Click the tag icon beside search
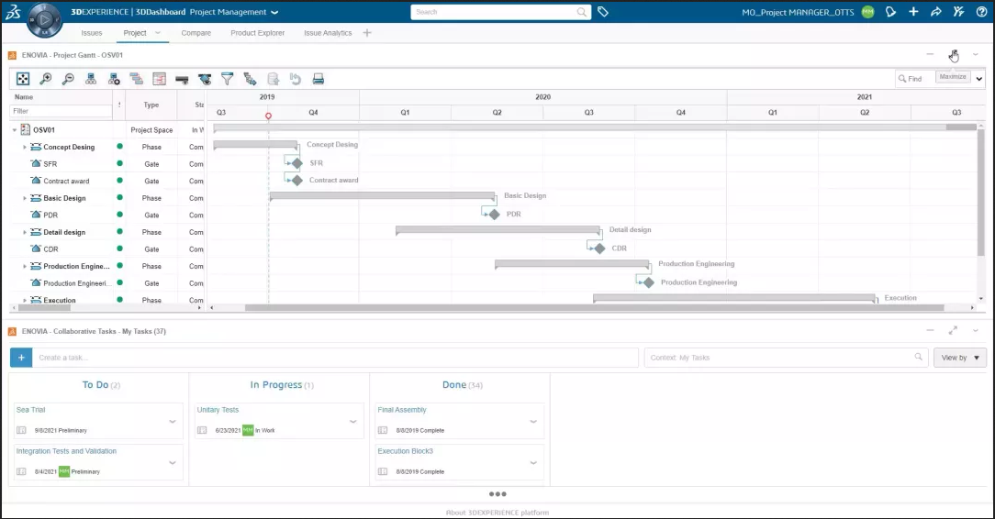Screen dimensions: 995x519 coord(603,12)
